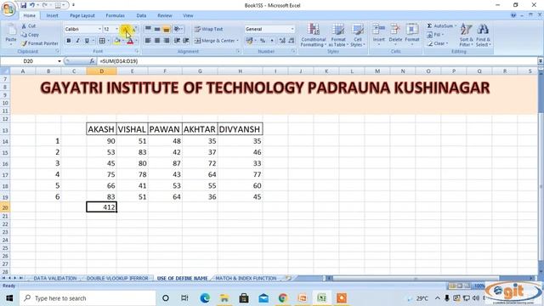Open Find & Select menu
This screenshot has height=306, width=544.
[483, 35]
